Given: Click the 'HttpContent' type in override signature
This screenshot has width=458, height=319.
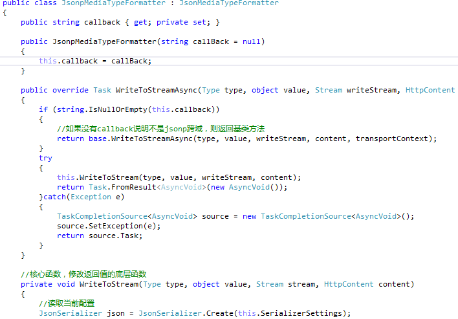Looking at the screenshot, I should coord(430,90).
